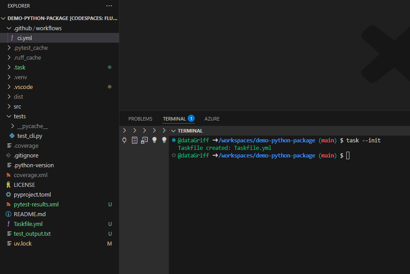The image size is (410, 274).
Task: Click the terminal notification badge showing 1
Action: [191, 119]
